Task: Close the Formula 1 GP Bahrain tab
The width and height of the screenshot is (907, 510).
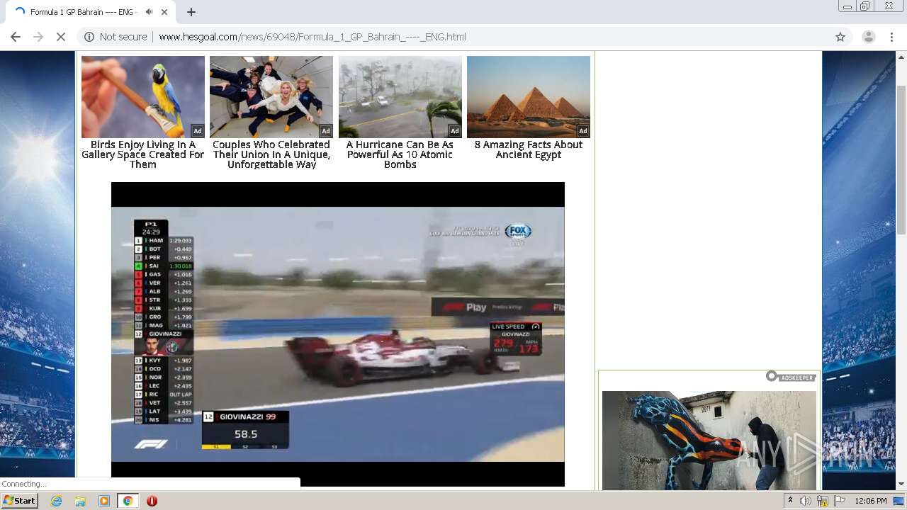Action: tap(164, 12)
